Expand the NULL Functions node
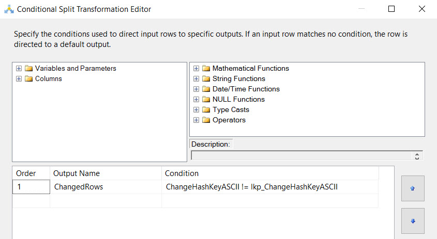The image size is (437, 239). pyautogui.click(x=196, y=99)
